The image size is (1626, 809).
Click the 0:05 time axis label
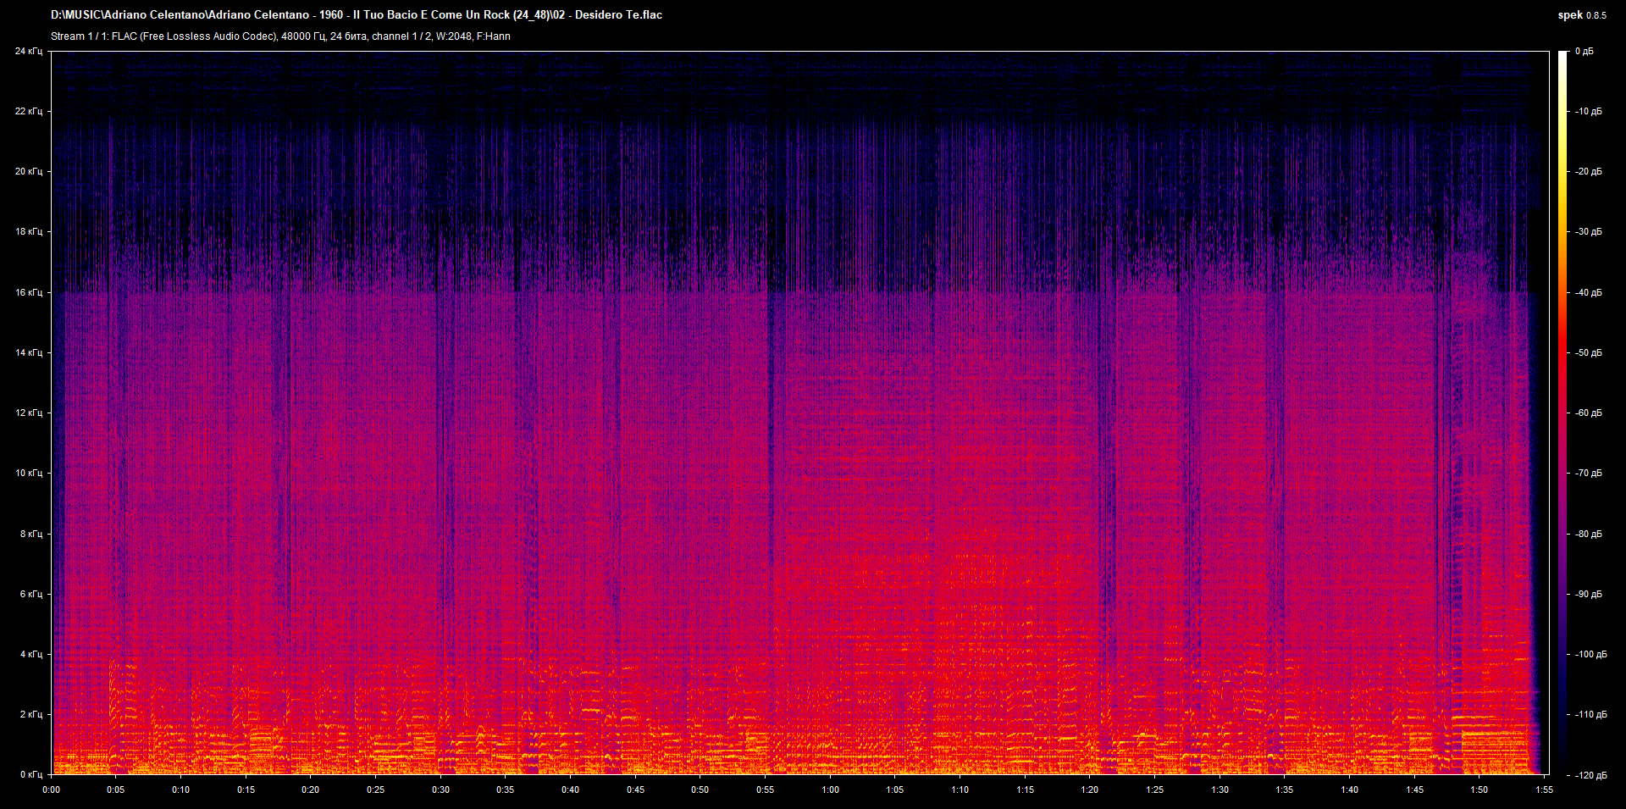116,790
